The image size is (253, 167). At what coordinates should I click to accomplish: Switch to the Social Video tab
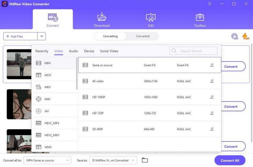click(109, 51)
